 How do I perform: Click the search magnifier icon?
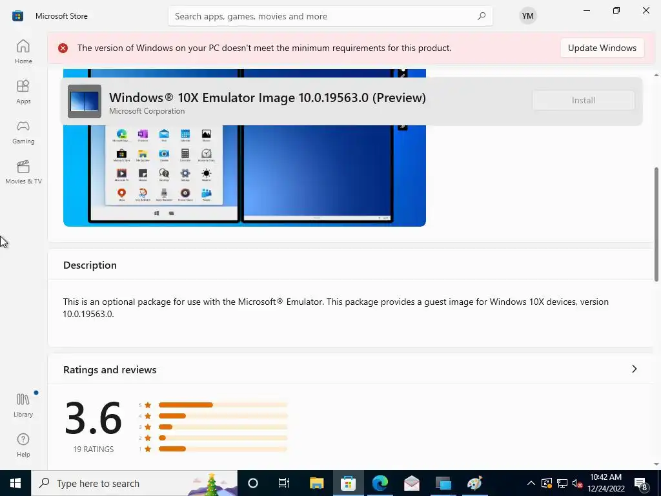coord(481,16)
